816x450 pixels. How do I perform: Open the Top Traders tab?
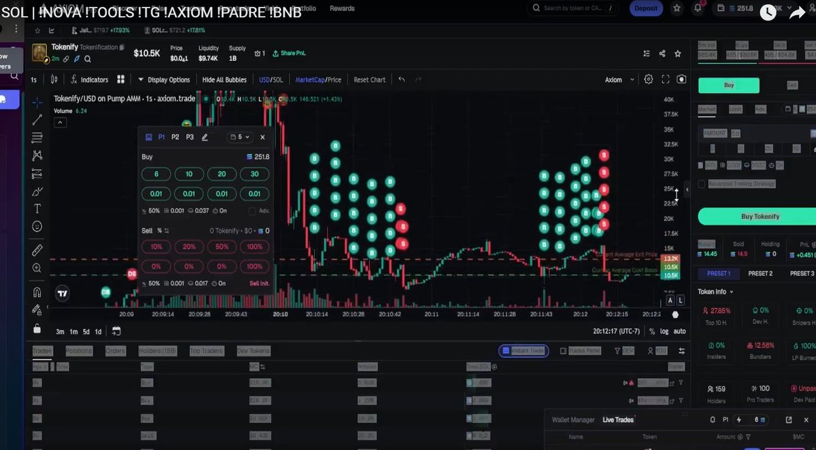pos(206,351)
